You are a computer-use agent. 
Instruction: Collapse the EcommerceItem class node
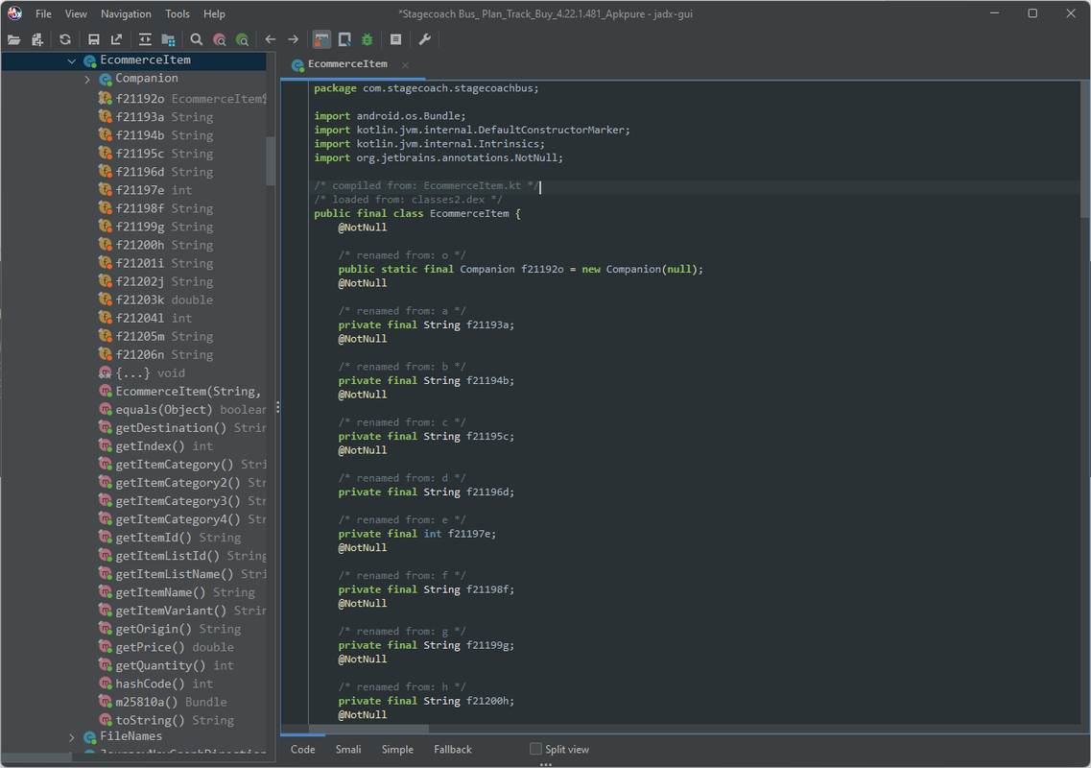(70, 60)
